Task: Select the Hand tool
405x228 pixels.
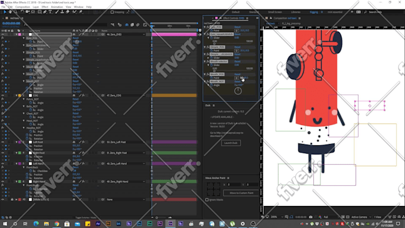Action: (10, 12)
